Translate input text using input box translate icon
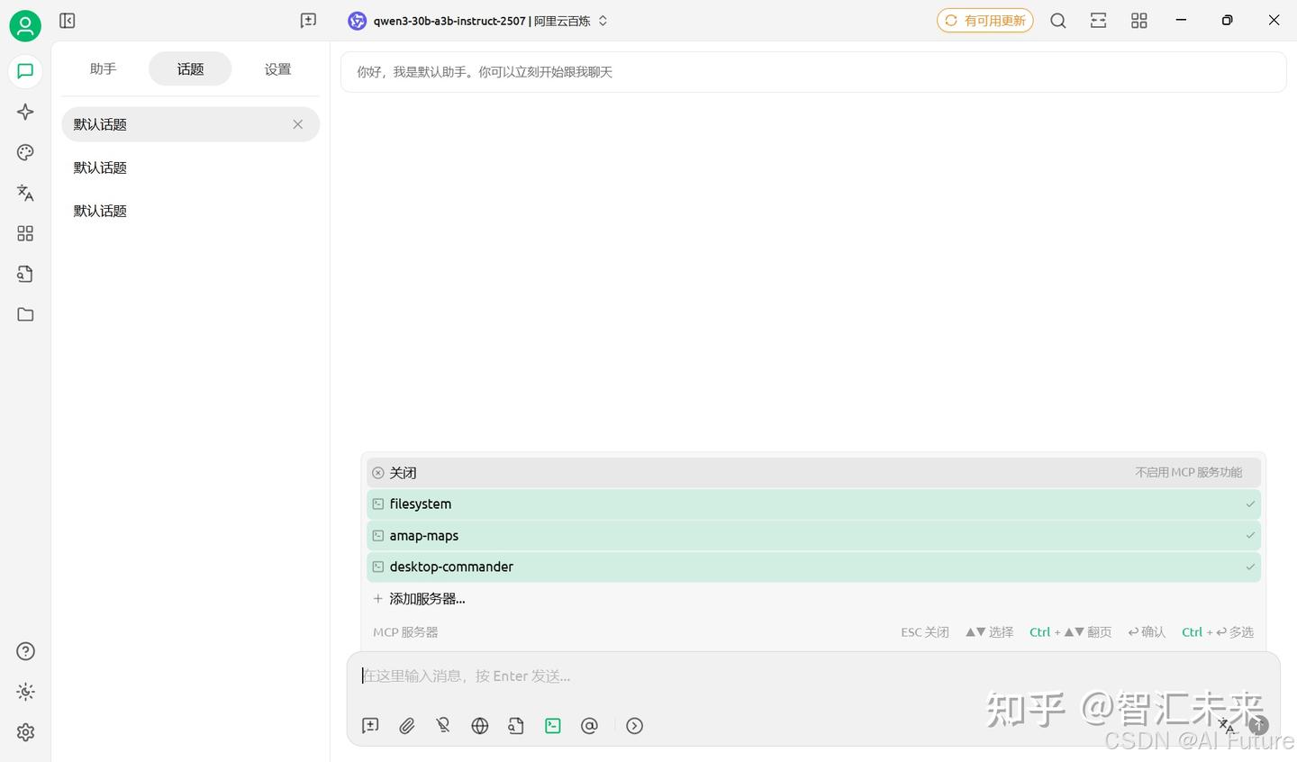Viewport: 1297px width, 762px height. pos(1227,725)
